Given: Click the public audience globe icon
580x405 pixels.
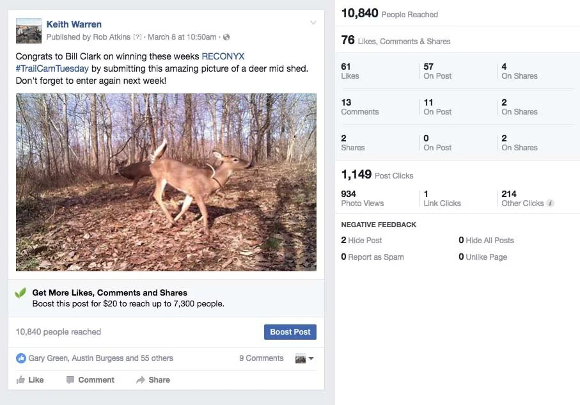Looking at the screenshot, I should pyautogui.click(x=226, y=37).
